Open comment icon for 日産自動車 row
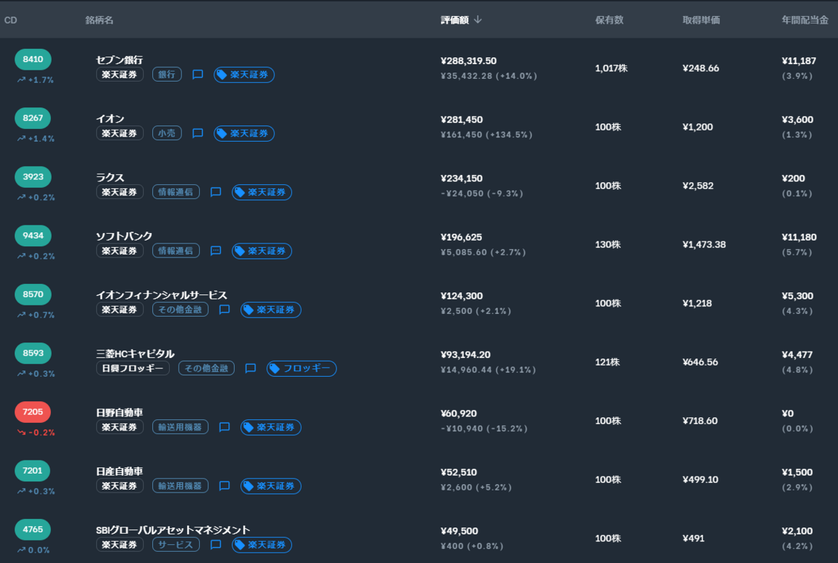This screenshot has height=563, width=838. click(224, 486)
